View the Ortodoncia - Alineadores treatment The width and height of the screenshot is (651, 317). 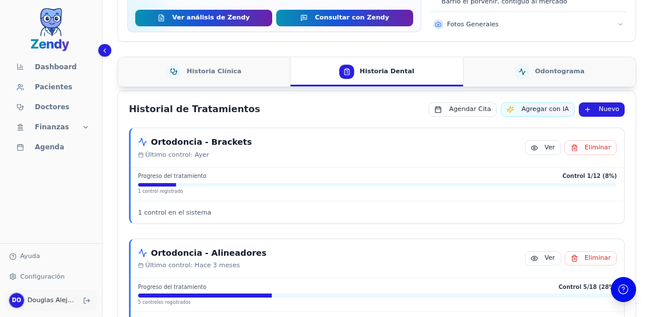click(543, 258)
